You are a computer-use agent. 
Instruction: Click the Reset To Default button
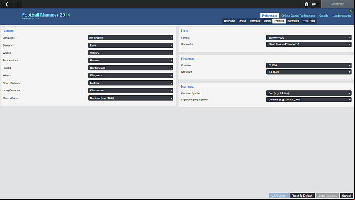(302, 196)
